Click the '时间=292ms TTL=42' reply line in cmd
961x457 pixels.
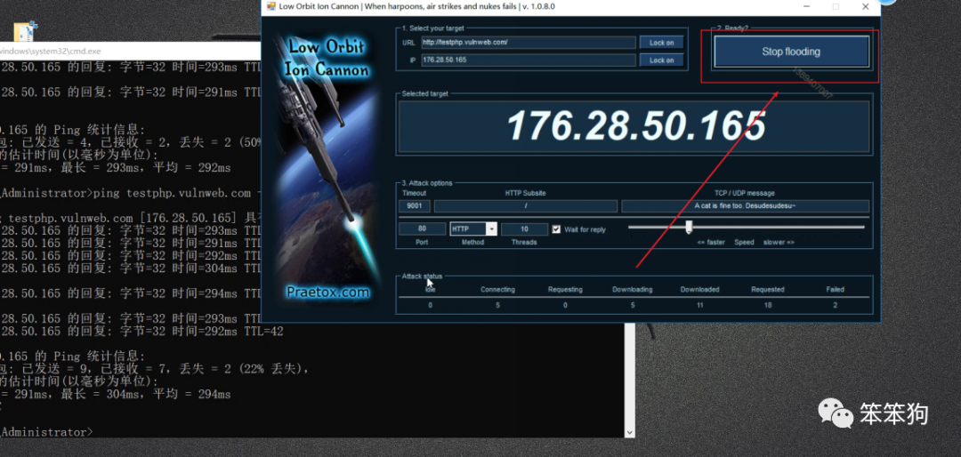(141, 332)
